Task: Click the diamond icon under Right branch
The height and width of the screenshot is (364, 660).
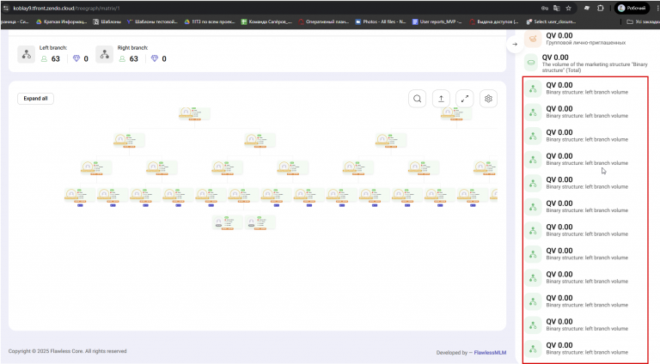Action: [155, 59]
